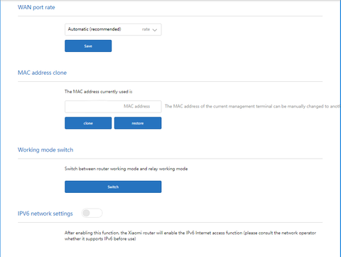Click Switch to change working mode
This screenshot has height=257, width=341.
tap(113, 187)
